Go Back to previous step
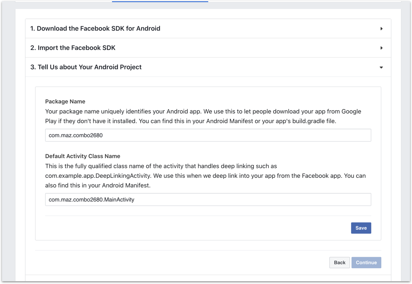This screenshot has width=412, height=284. [340, 262]
